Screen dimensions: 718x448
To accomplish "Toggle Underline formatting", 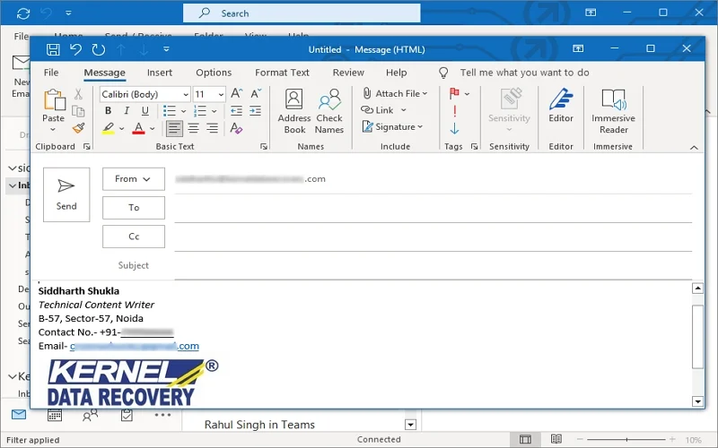I will pyautogui.click(x=144, y=111).
